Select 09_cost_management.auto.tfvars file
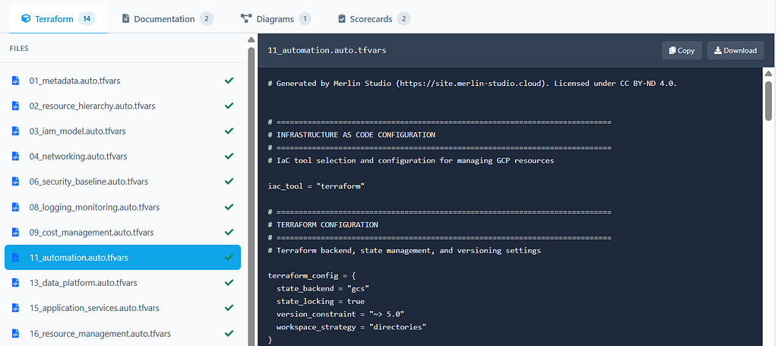Viewport: 778px width, 346px height. point(122,233)
